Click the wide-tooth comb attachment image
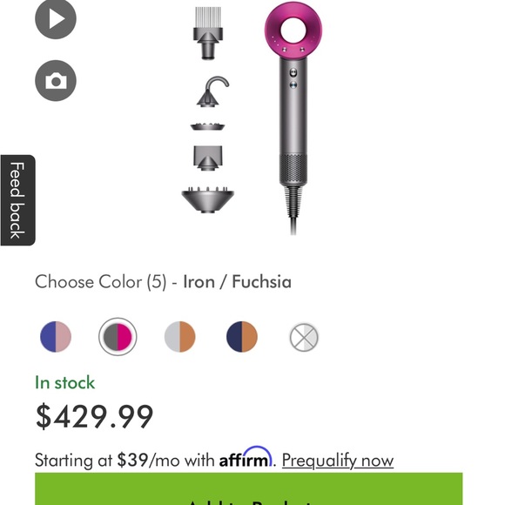 208,33
